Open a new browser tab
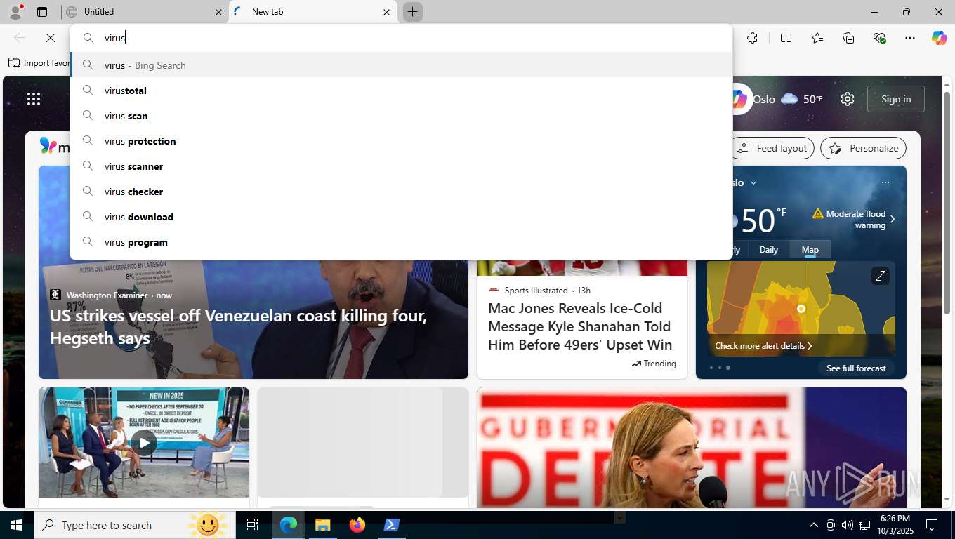 coord(413,12)
